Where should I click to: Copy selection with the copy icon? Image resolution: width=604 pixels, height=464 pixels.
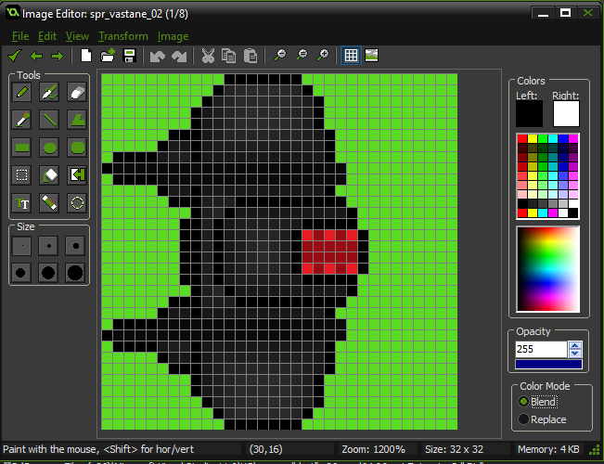coord(229,56)
